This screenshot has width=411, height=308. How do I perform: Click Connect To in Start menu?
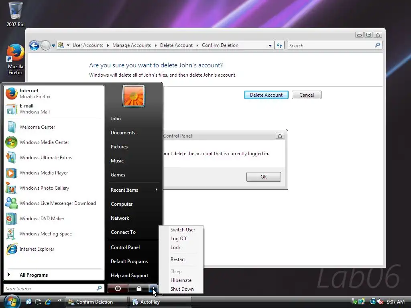134,232
